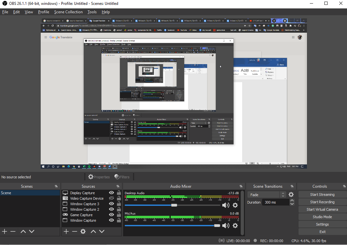Show the Video Capture Device source

coord(111,198)
